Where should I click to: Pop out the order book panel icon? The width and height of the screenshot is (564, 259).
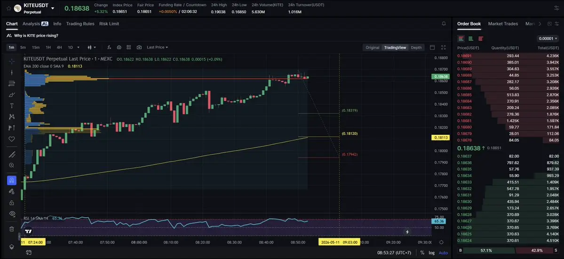click(549, 24)
